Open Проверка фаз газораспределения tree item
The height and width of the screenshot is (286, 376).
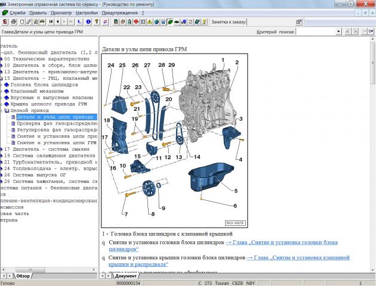point(57,123)
